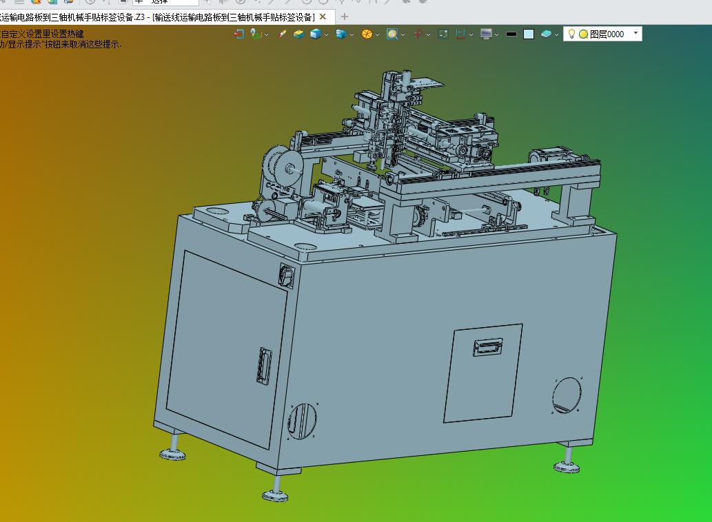
Task: Click the black line color swatch
Action: [511, 34]
